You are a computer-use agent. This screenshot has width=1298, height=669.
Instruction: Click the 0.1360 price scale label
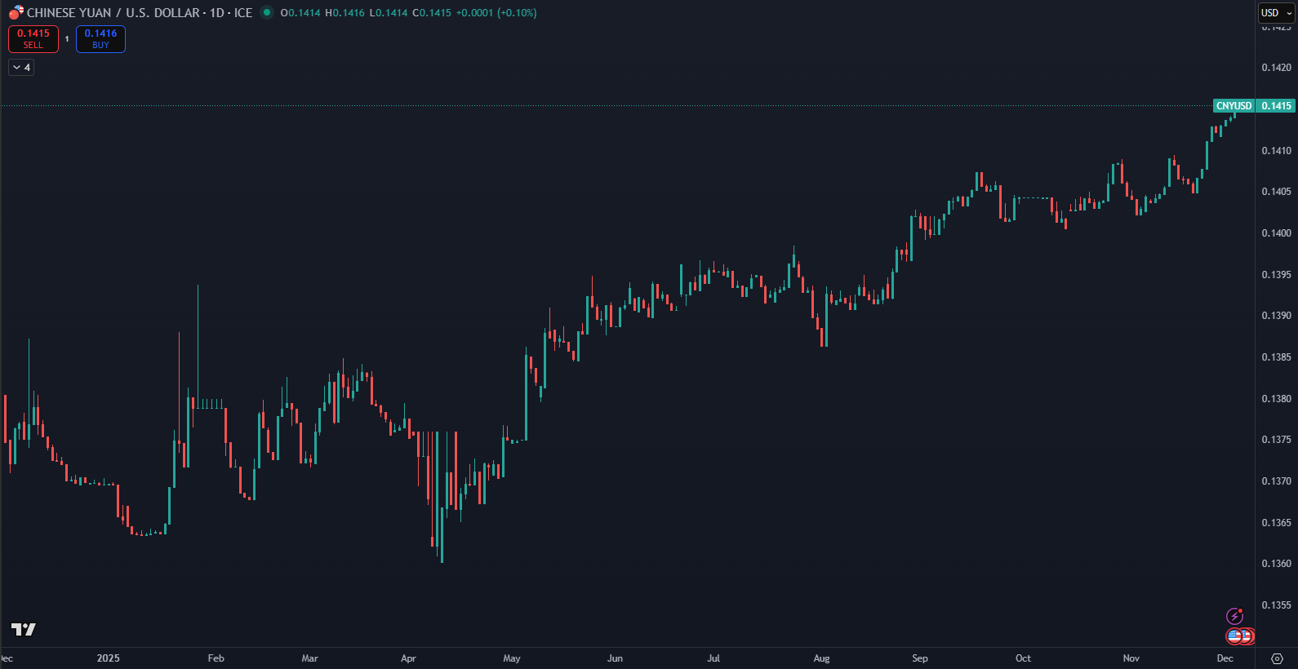1277,564
